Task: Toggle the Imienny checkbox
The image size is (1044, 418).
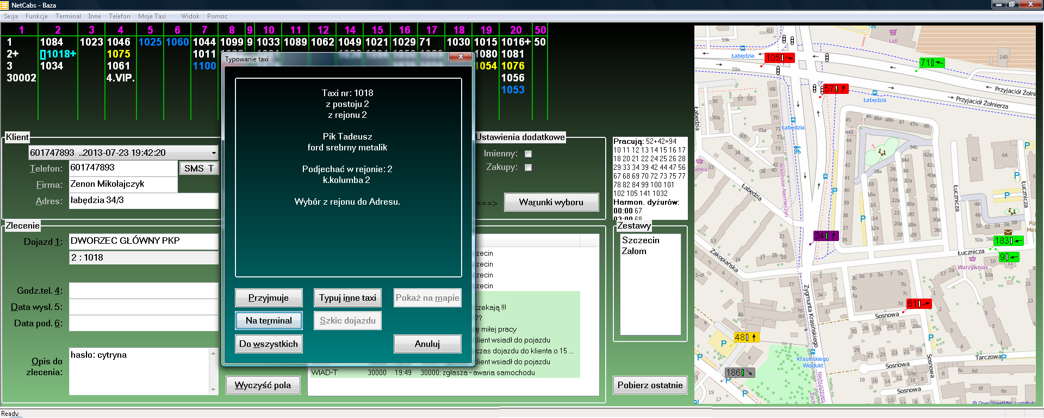Action: click(528, 154)
